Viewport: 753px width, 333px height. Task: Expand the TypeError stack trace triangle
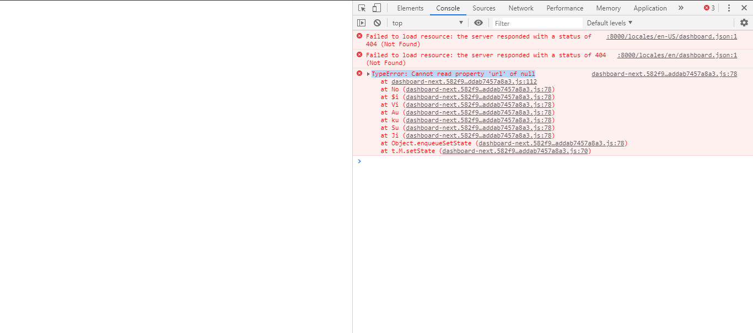(368, 74)
